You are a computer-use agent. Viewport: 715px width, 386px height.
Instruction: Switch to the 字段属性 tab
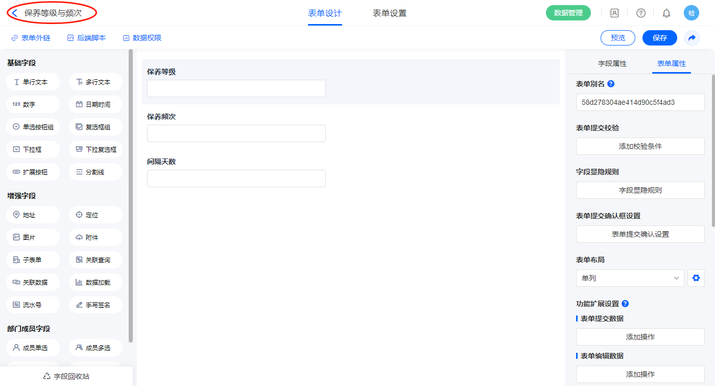(x=612, y=63)
